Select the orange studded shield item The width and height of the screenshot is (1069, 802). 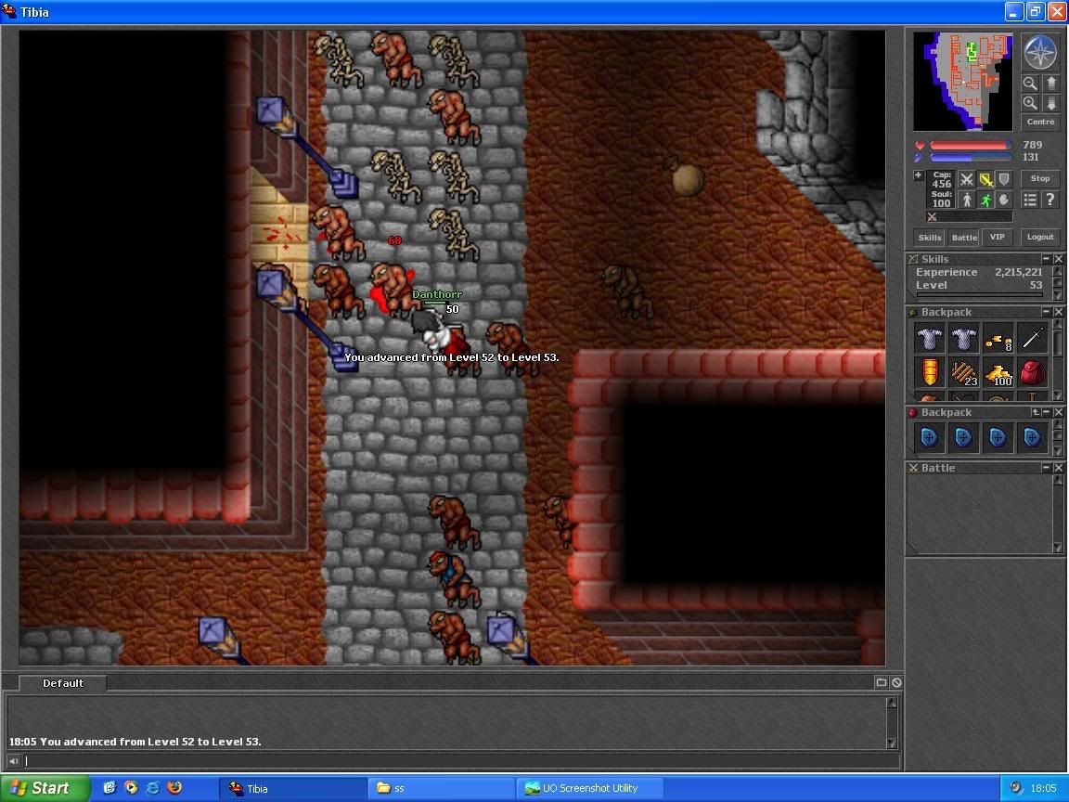929,372
